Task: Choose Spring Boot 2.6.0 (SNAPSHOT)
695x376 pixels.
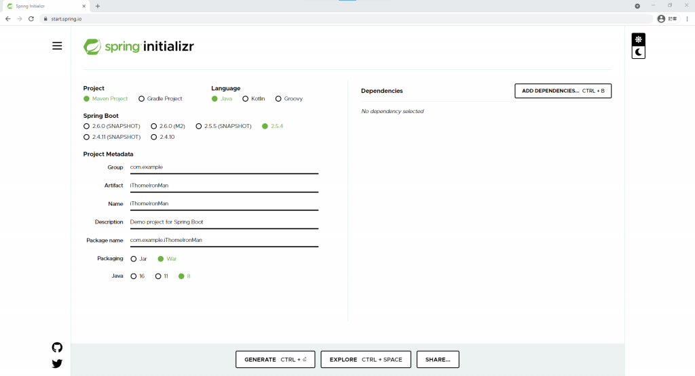Action: [112, 126]
